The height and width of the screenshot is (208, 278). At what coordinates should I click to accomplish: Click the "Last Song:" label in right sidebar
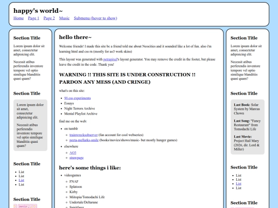click(x=242, y=121)
